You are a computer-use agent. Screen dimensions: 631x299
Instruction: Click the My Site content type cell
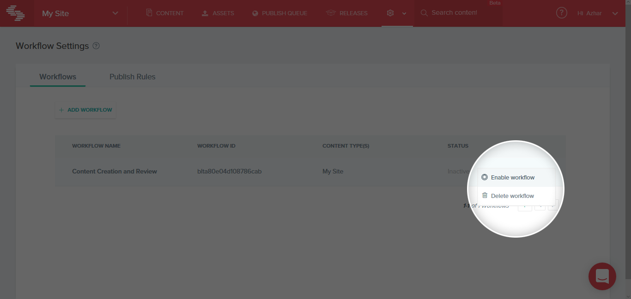[x=333, y=171]
